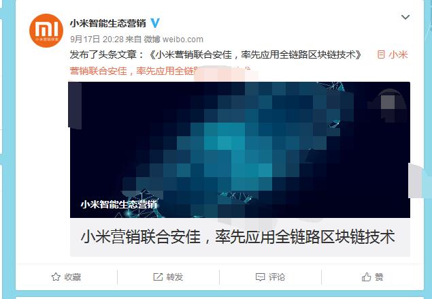
Task: Click the speech bubble icon for 评论
Action: pyautogui.click(x=260, y=277)
